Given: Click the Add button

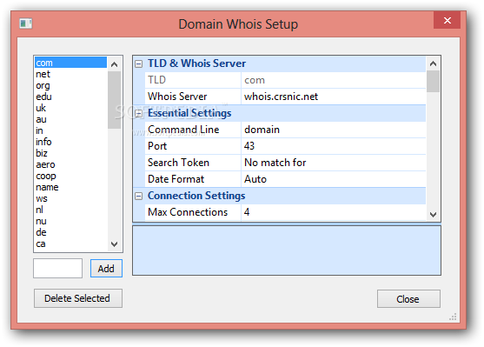Looking at the screenshot, I should 106,268.
